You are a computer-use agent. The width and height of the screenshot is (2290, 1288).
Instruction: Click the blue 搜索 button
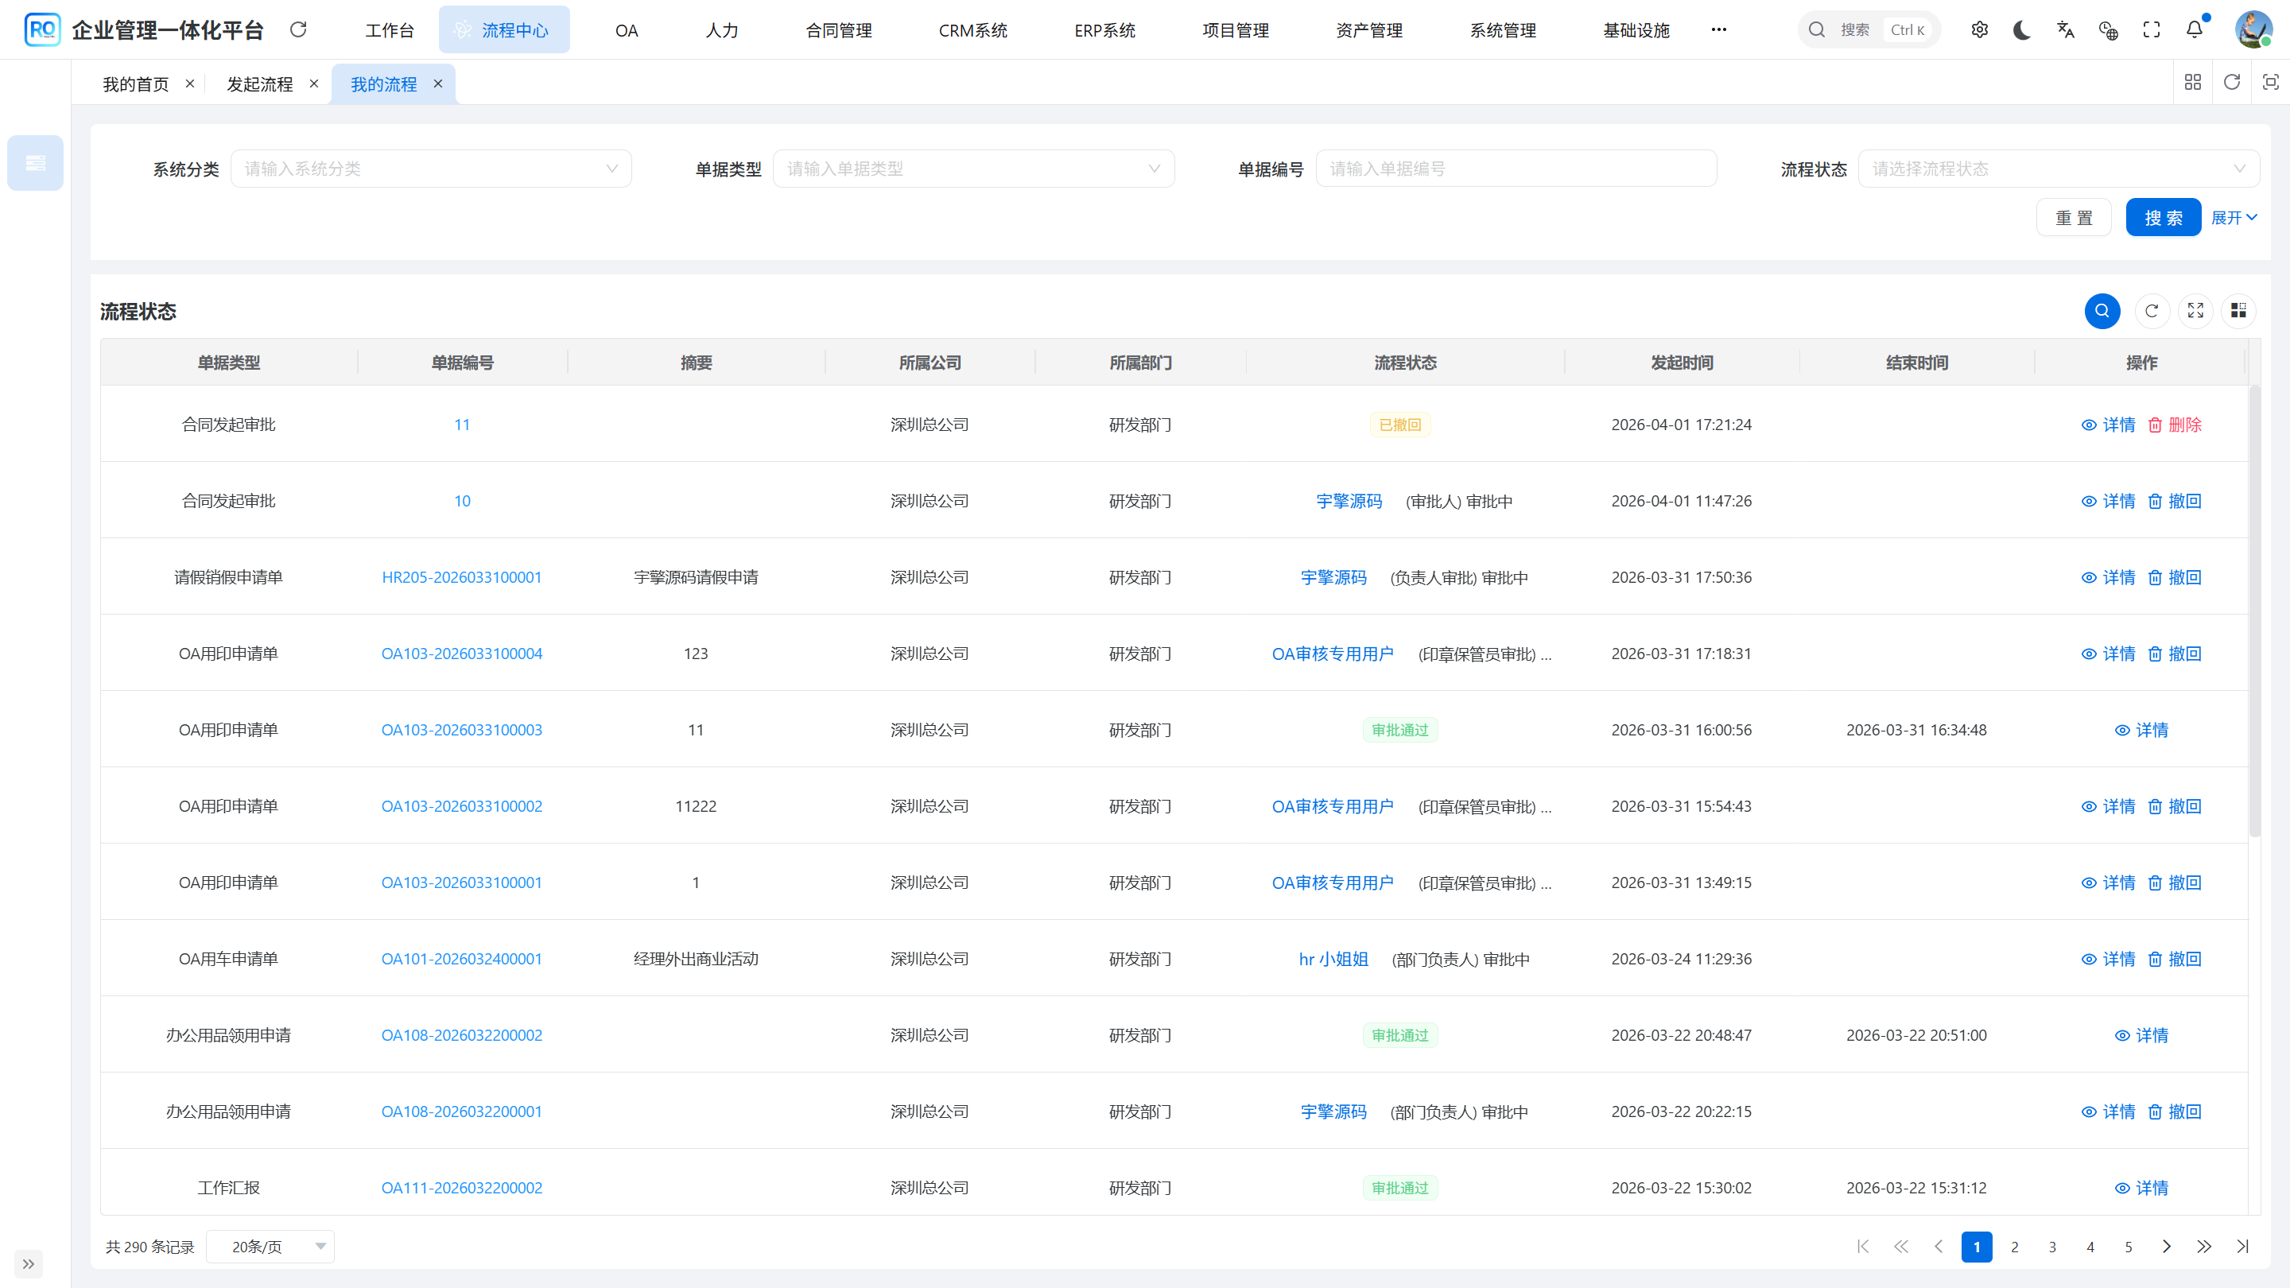[2163, 218]
